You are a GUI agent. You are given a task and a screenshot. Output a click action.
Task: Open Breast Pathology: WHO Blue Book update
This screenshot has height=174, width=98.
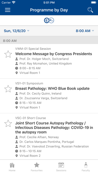52,88
